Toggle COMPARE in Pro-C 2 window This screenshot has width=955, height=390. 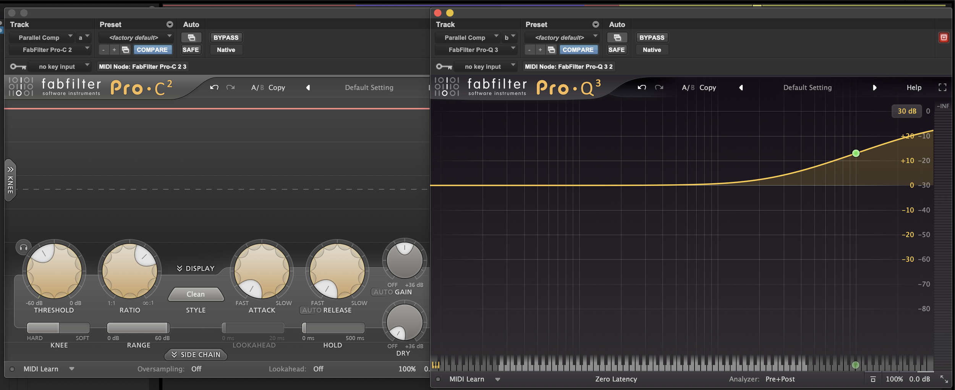click(152, 50)
